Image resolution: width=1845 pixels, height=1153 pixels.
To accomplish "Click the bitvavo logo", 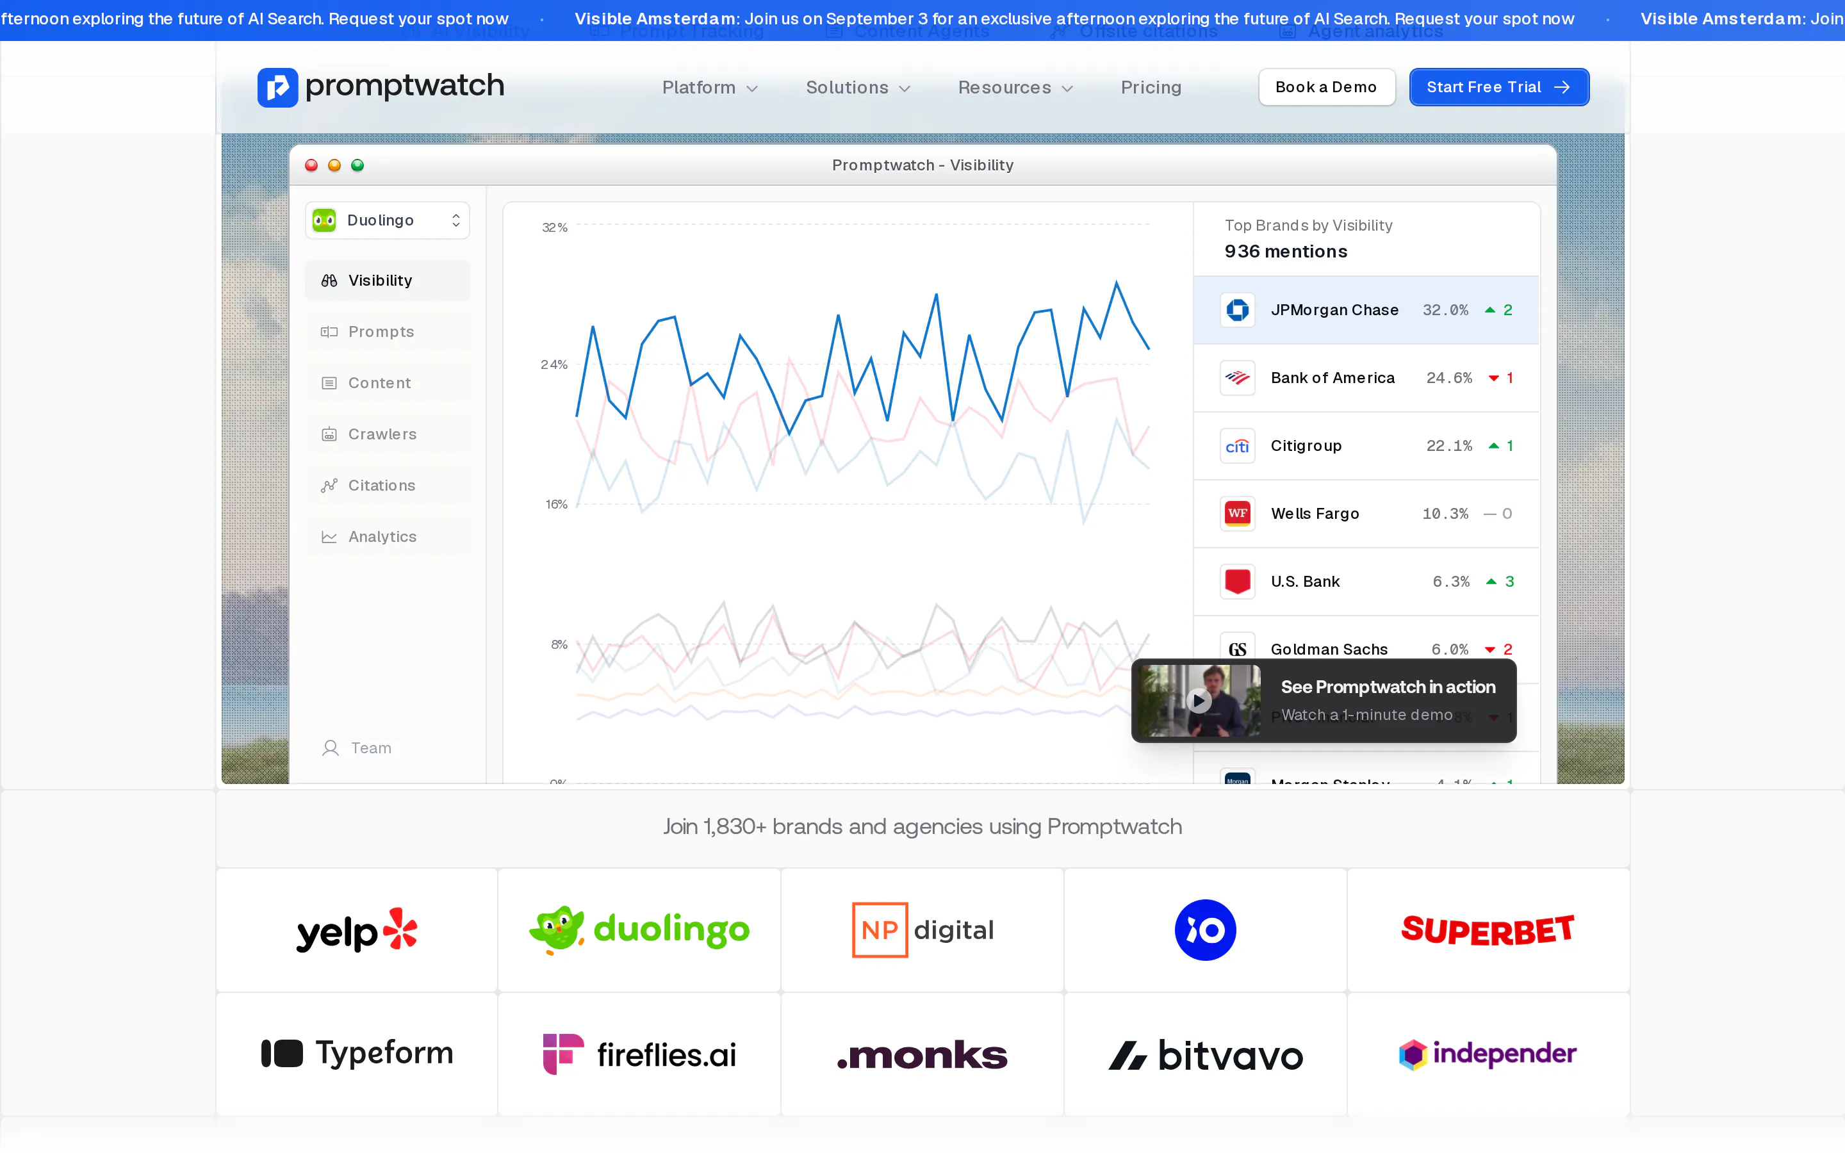I will click(x=1206, y=1056).
